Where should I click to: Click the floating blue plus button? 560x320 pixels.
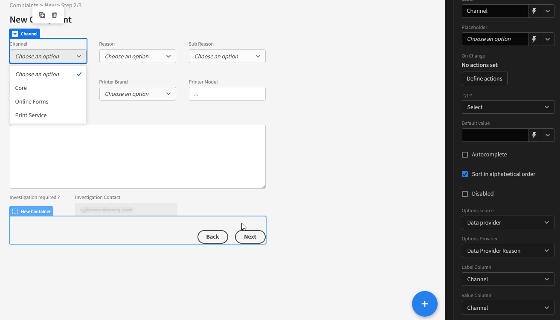(x=424, y=304)
